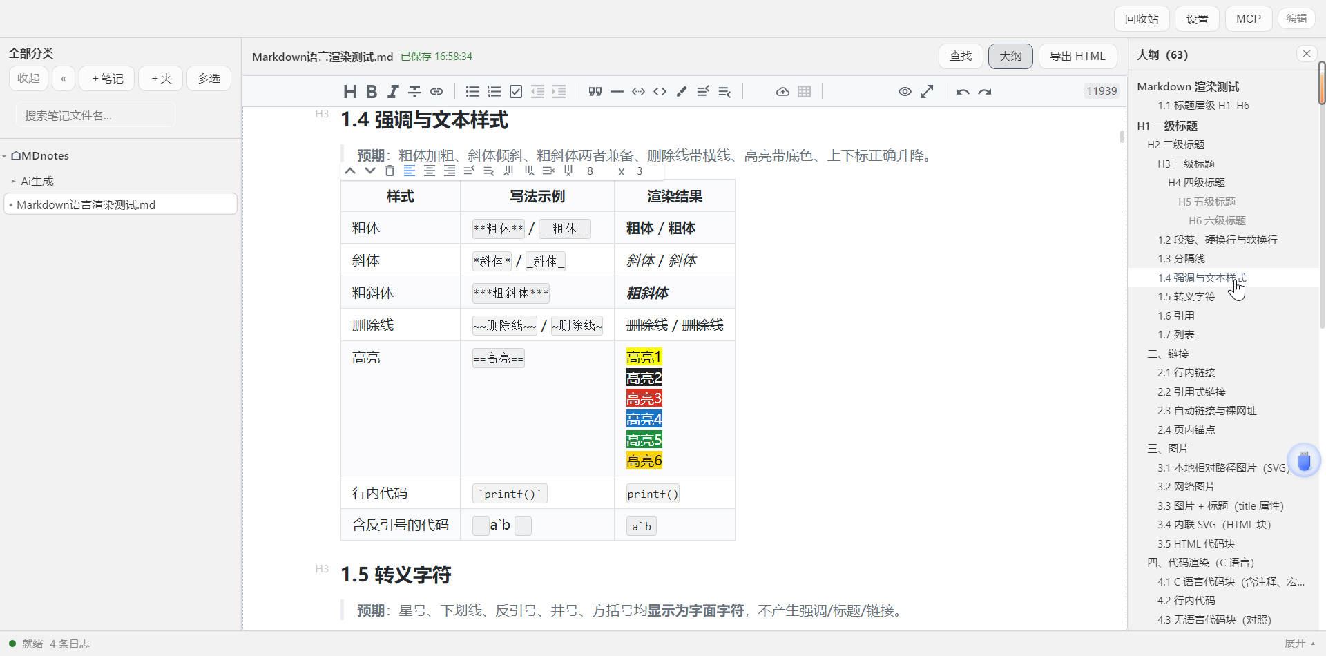
Task: Apply italic formatting from the toolbar
Action: [x=393, y=91]
